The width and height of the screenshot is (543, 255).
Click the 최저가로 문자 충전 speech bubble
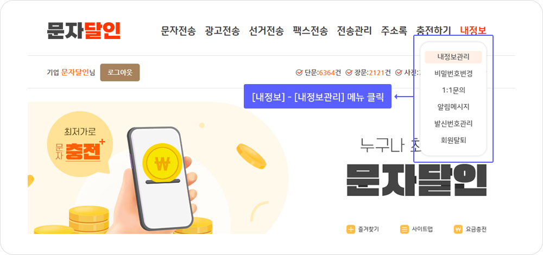click(x=80, y=145)
